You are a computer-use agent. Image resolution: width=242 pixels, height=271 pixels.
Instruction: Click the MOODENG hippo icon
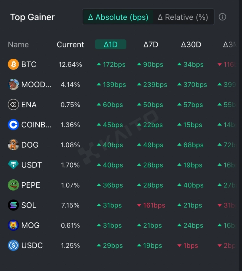(x=13, y=85)
